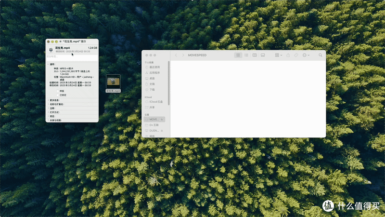Click the file icon in the info header

point(51,50)
